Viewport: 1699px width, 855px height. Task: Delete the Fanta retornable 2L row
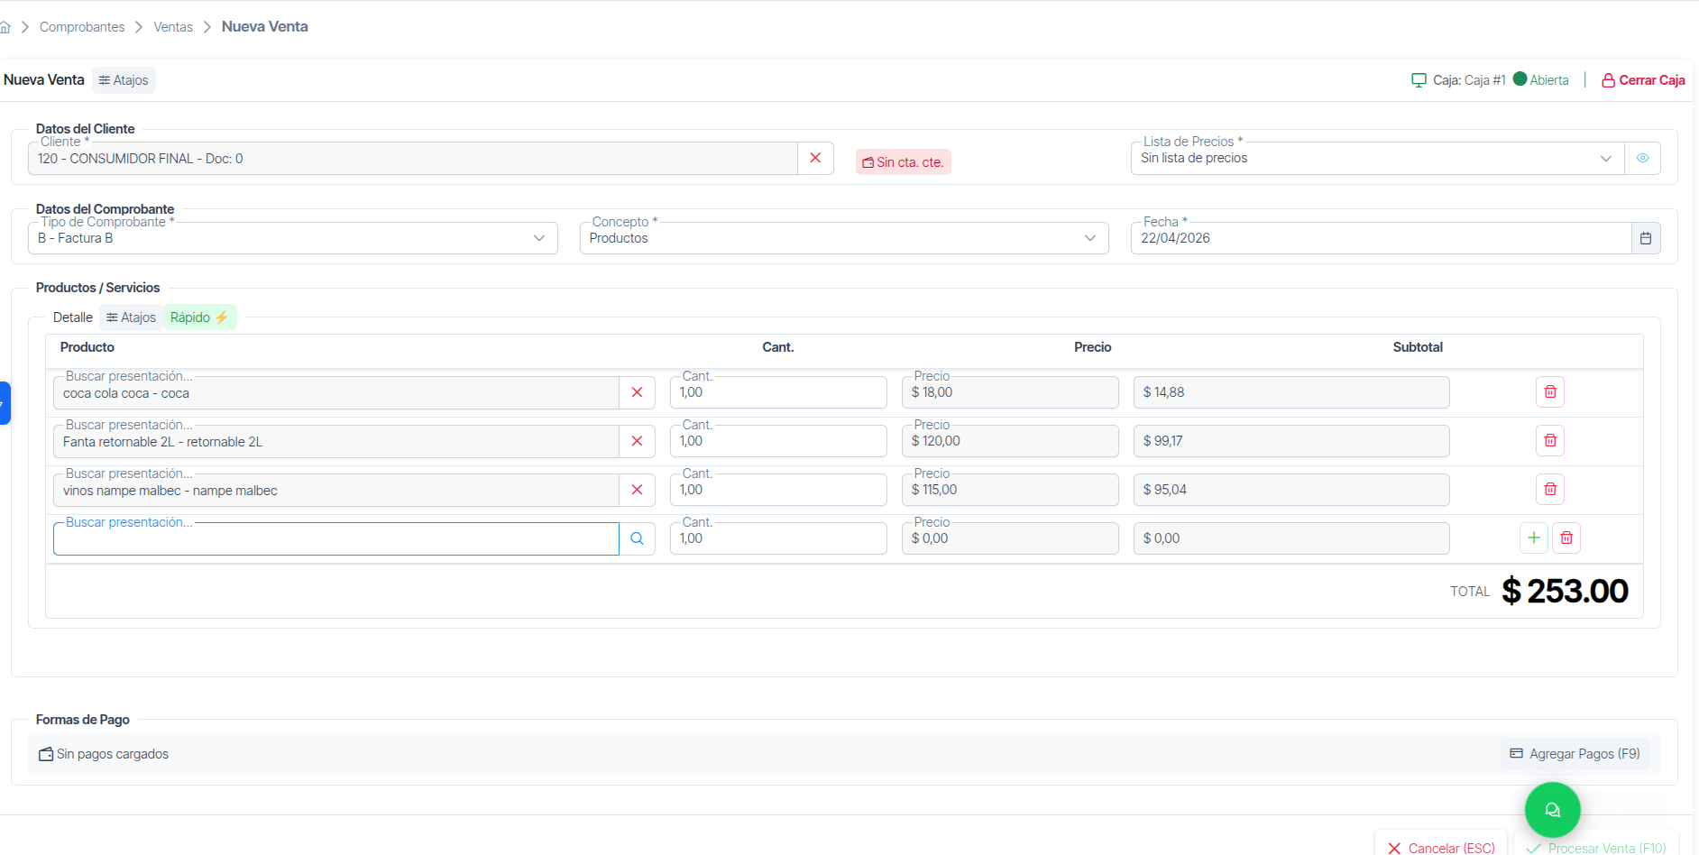click(x=1549, y=440)
